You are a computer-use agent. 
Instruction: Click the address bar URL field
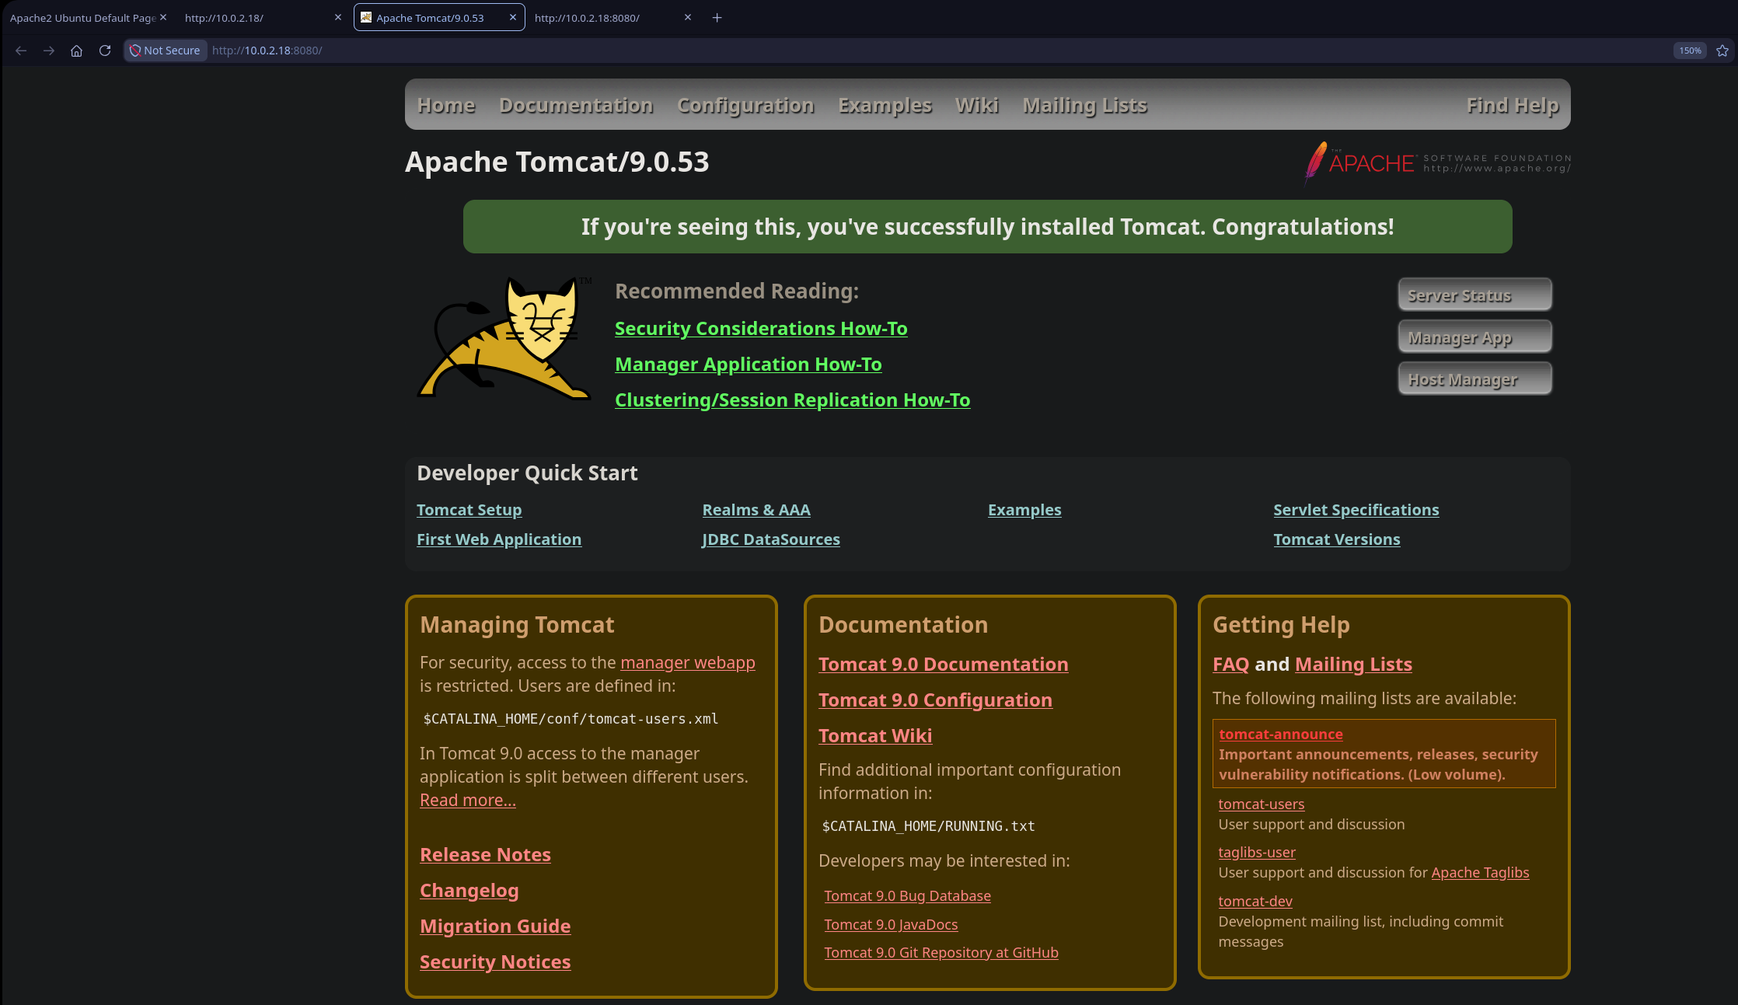click(933, 51)
